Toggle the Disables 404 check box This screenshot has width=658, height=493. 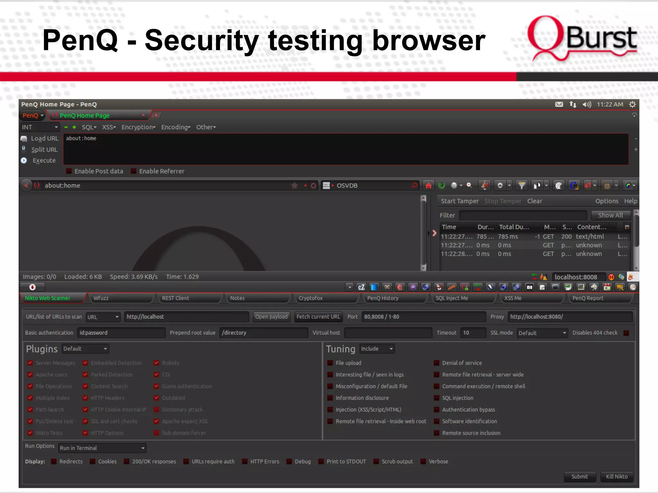click(626, 333)
